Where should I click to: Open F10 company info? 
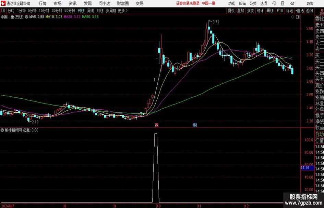tap(280, 11)
